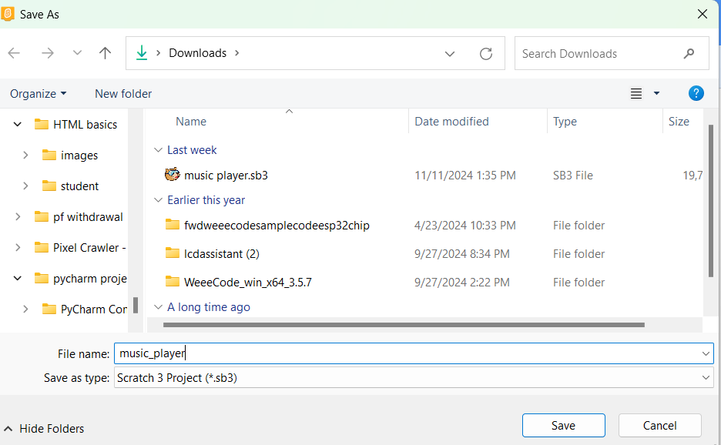
Task: Click the Refresh button in address bar
Action: pyautogui.click(x=485, y=53)
